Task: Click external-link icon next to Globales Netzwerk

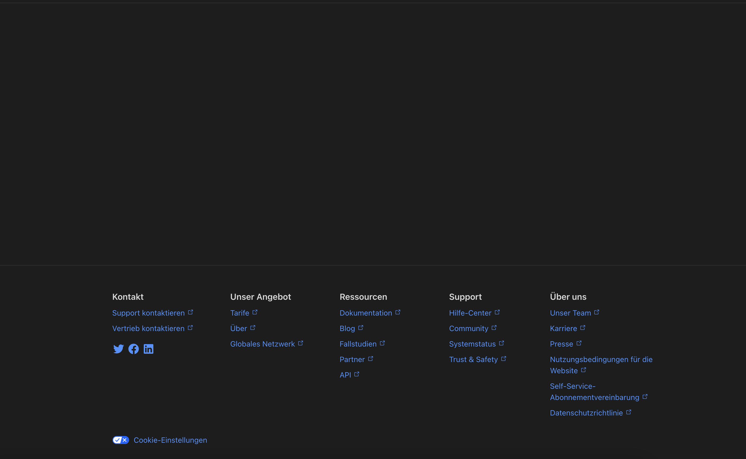Action: click(x=301, y=343)
